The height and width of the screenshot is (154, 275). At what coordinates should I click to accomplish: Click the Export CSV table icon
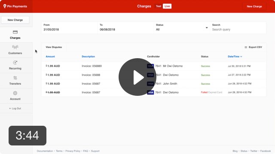[246, 47]
